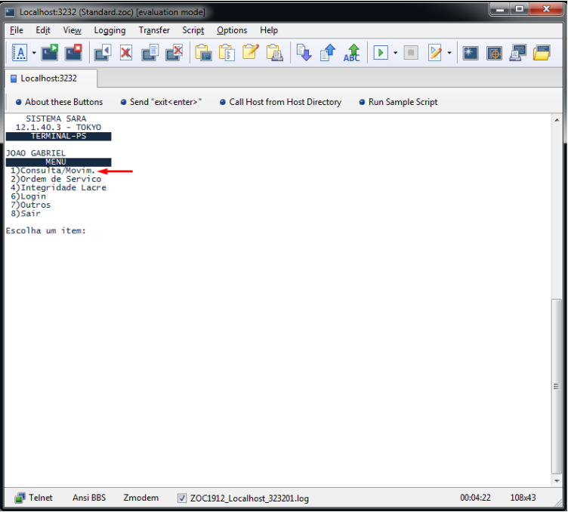Image resolution: width=568 pixels, height=512 pixels.
Task: Click Call Host from Host Directory button
Action: (281, 102)
